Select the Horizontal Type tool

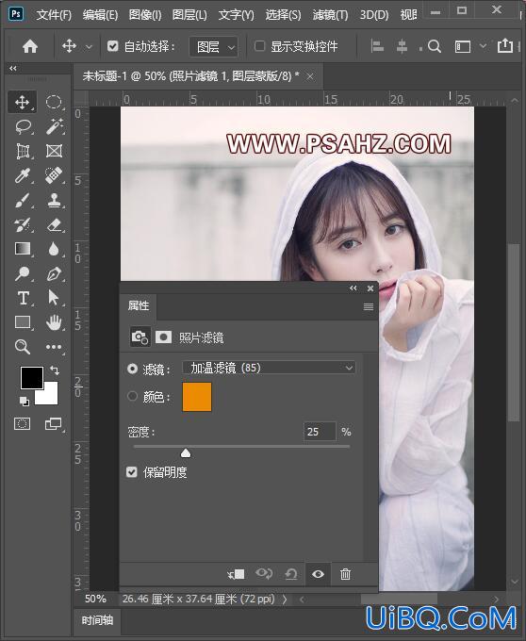[23, 298]
